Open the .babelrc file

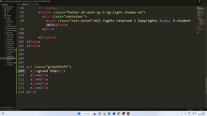click(9, 20)
